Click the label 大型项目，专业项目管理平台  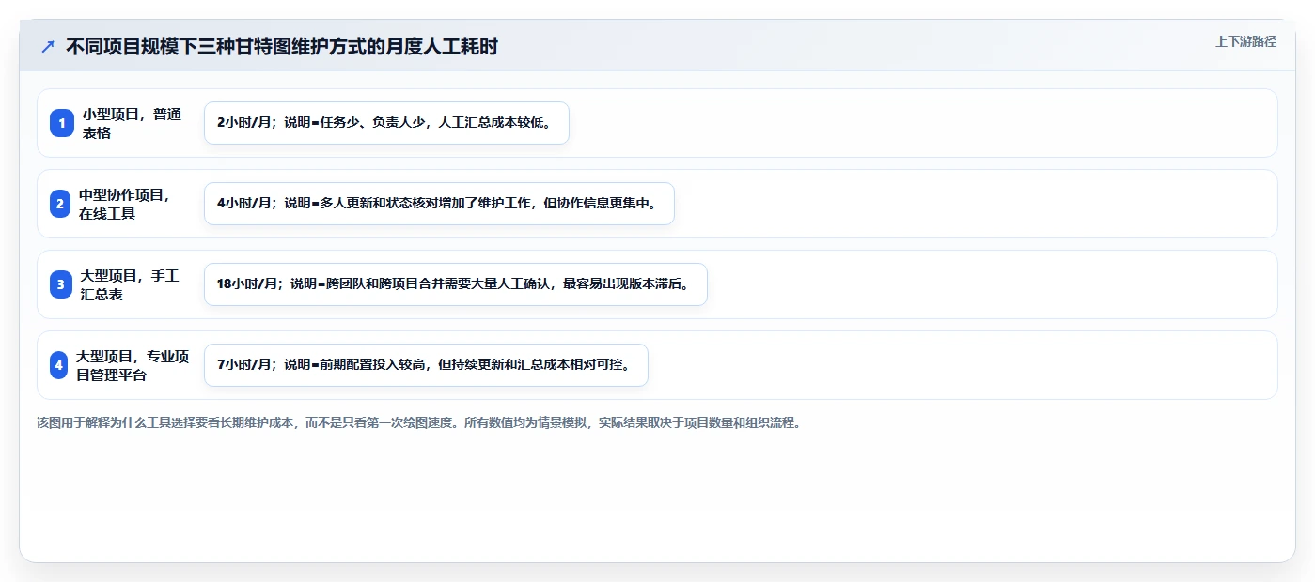click(x=133, y=365)
